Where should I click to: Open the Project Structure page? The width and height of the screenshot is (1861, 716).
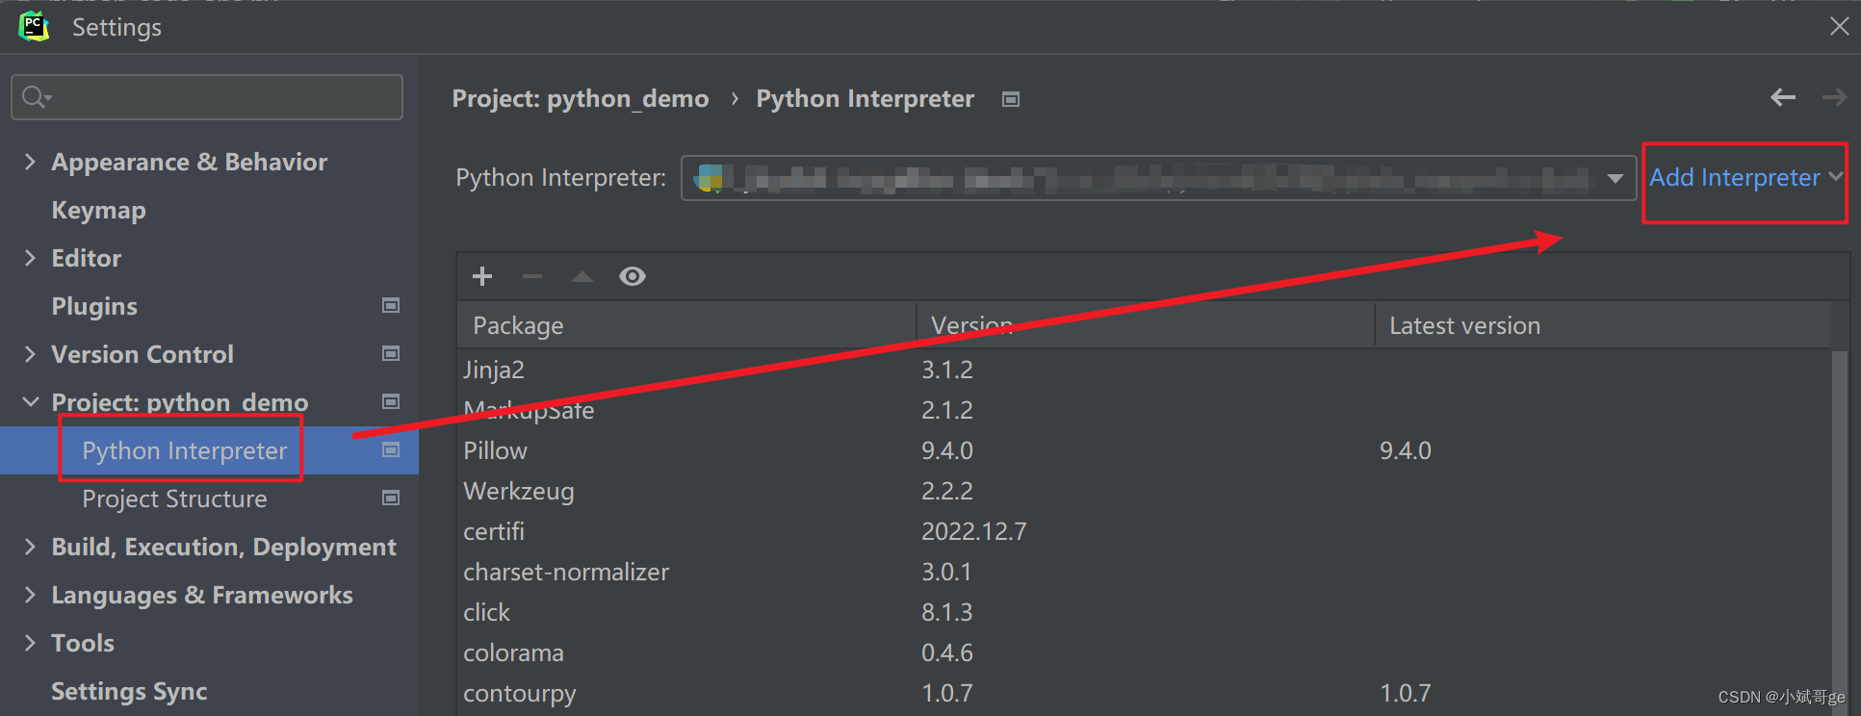pos(174,499)
